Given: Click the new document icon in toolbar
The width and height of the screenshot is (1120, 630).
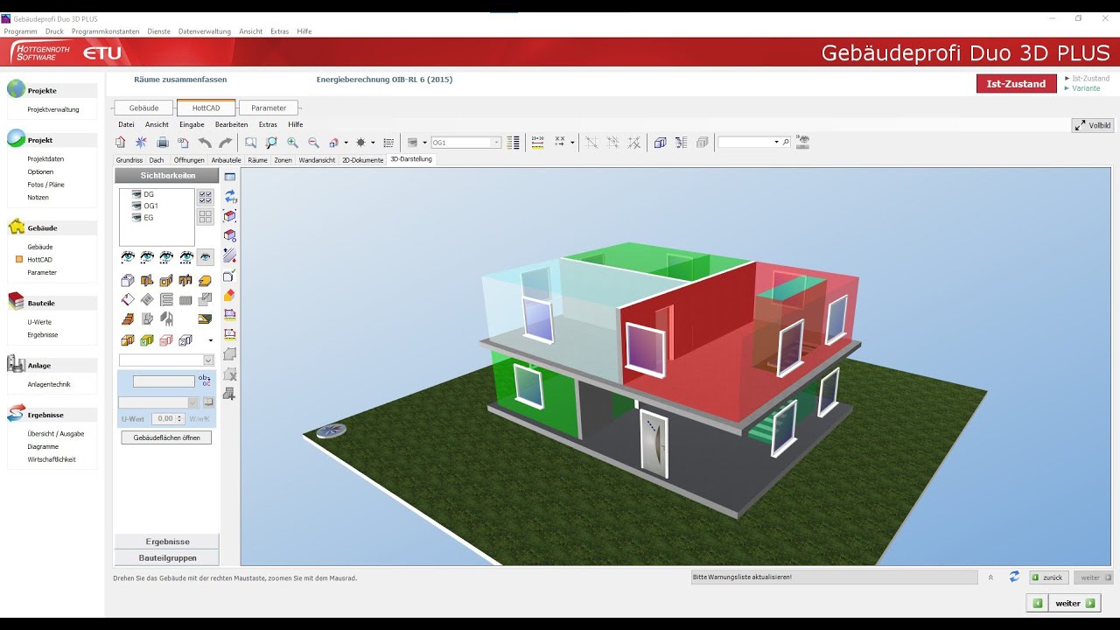Looking at the screenshot, I should click(121, 143).
